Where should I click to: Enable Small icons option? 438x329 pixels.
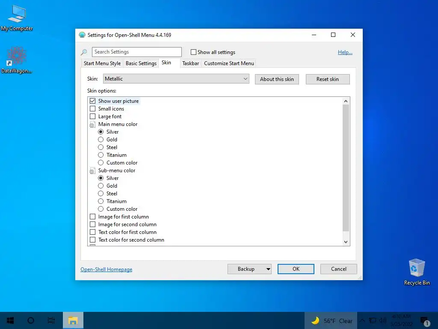tap(93, 108)
